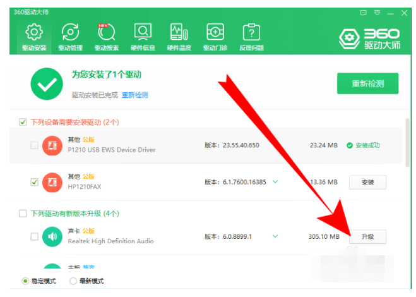416x297 pixels.
Task: Check the Realtek High Definition Audio checkbox
Action: click(34, 236)
